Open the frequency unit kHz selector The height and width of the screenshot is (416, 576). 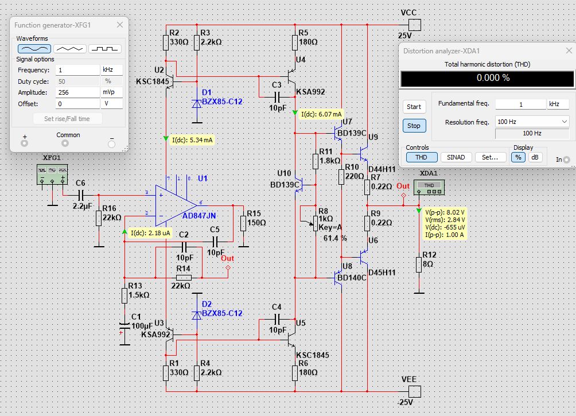pos(112,70)
